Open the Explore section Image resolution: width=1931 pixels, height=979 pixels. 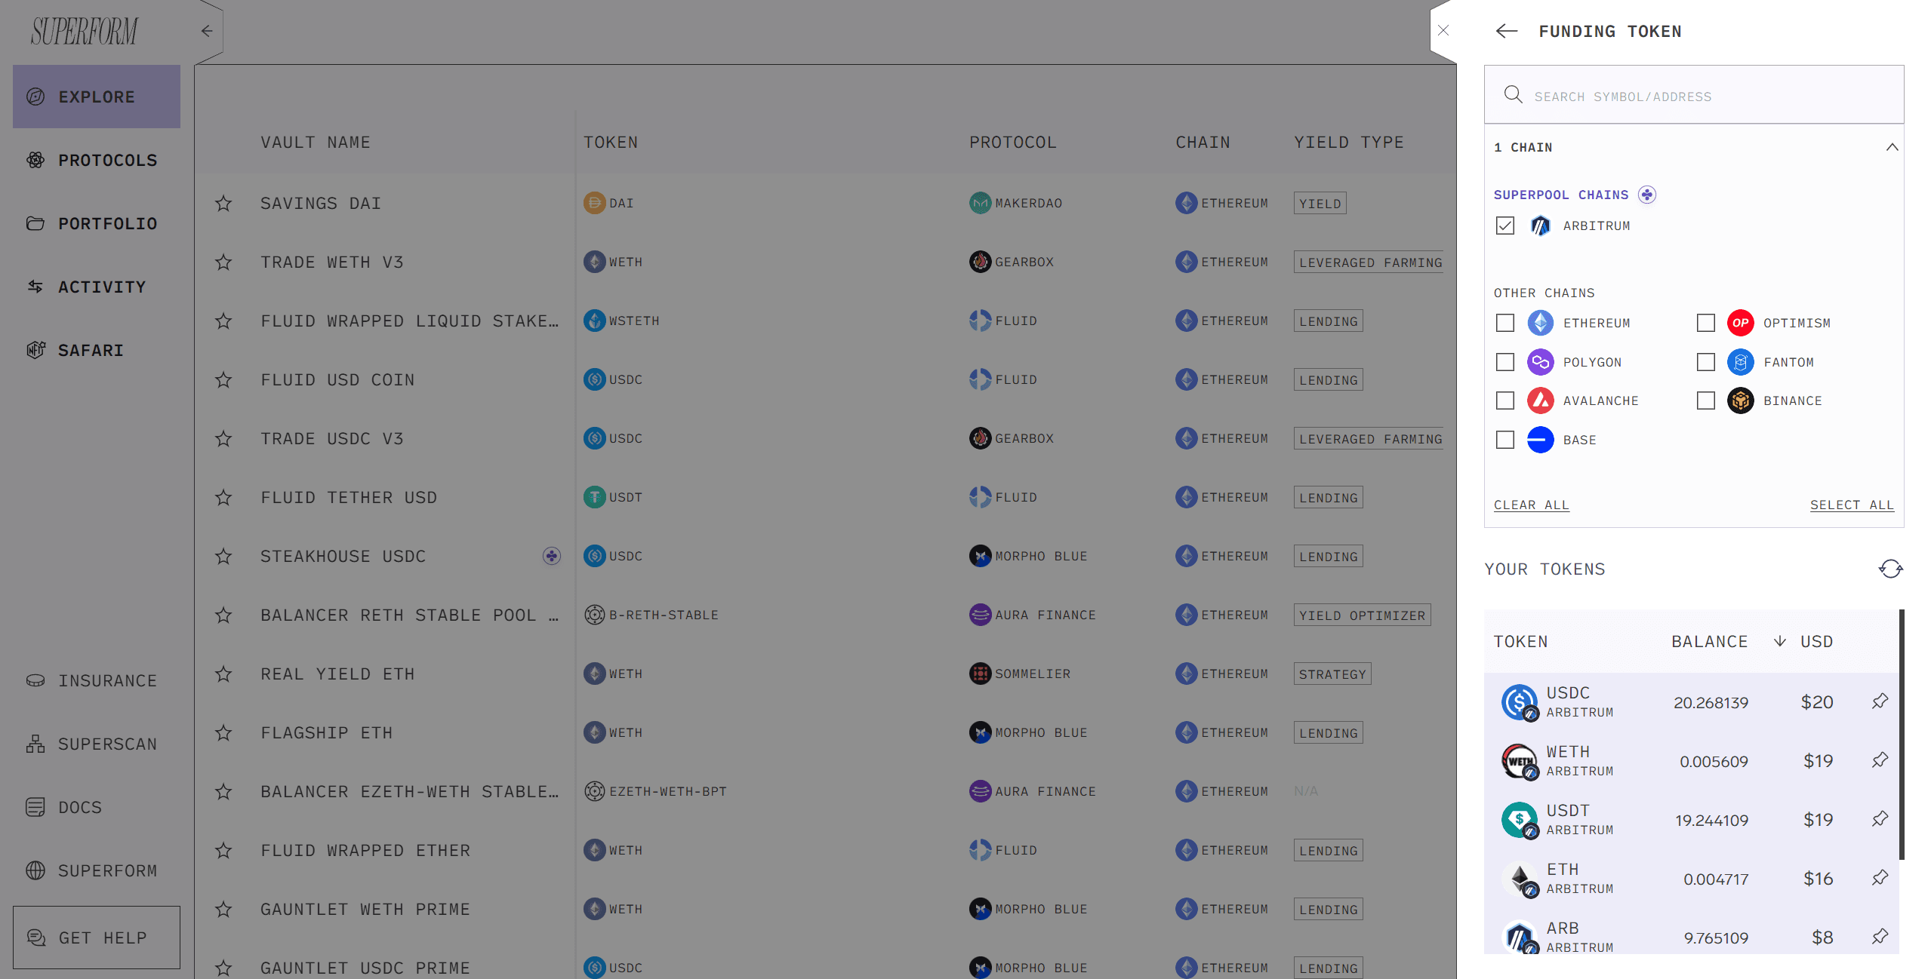coord(97,97)
